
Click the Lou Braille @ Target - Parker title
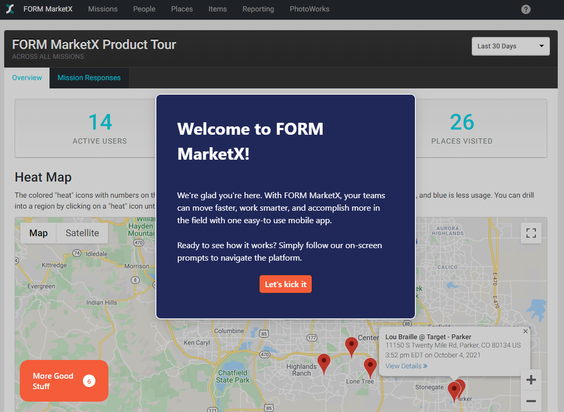428,337
